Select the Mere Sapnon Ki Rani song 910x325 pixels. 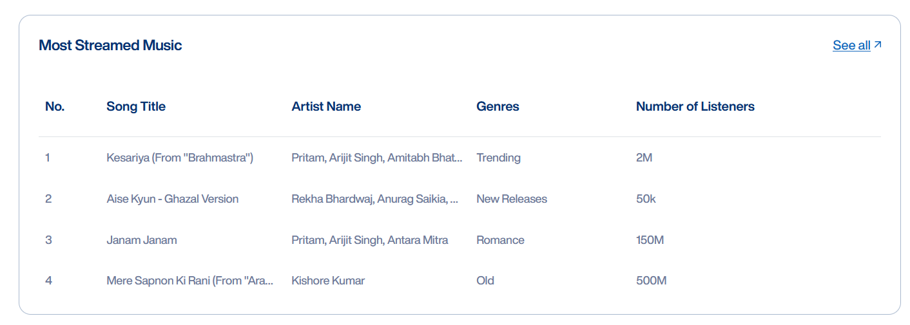(x=190, y=281)
